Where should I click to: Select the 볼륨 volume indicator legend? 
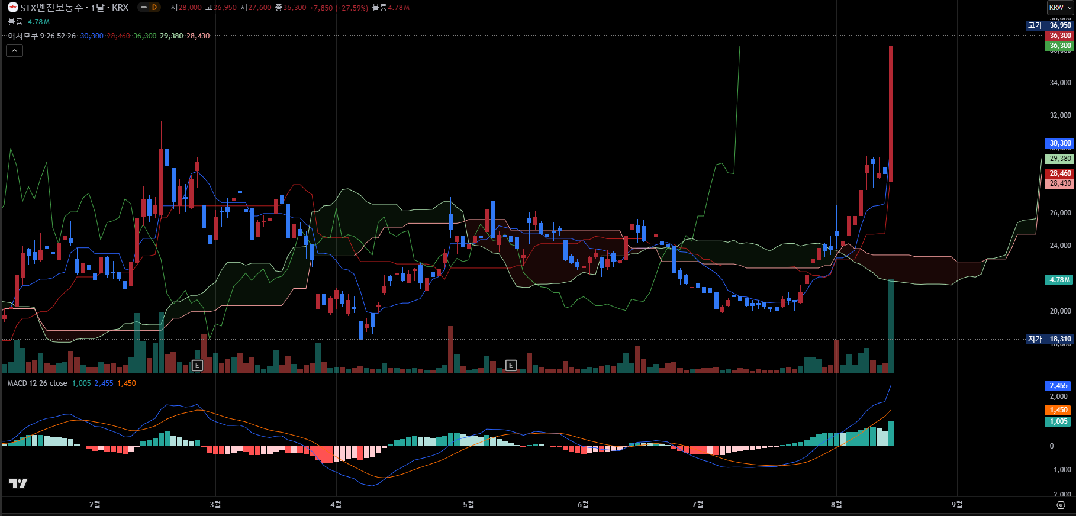15,22
